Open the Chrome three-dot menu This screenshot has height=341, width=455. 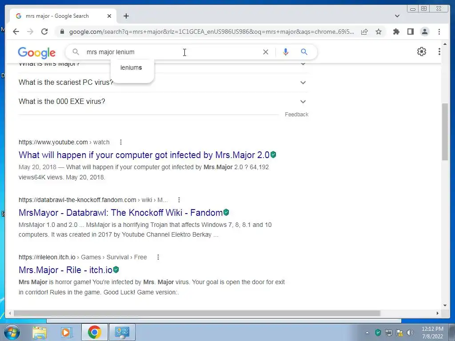[x=439, y=32]
